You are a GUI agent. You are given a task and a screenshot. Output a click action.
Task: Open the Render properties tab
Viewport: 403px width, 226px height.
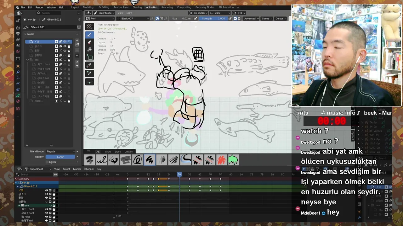(18, 28)
